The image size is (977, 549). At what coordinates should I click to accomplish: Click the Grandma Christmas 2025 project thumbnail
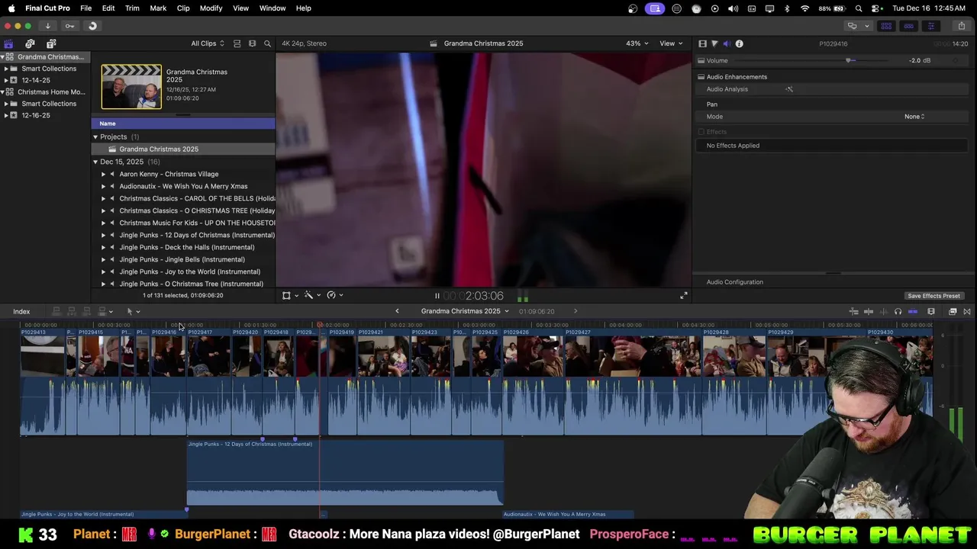(131, 87)
